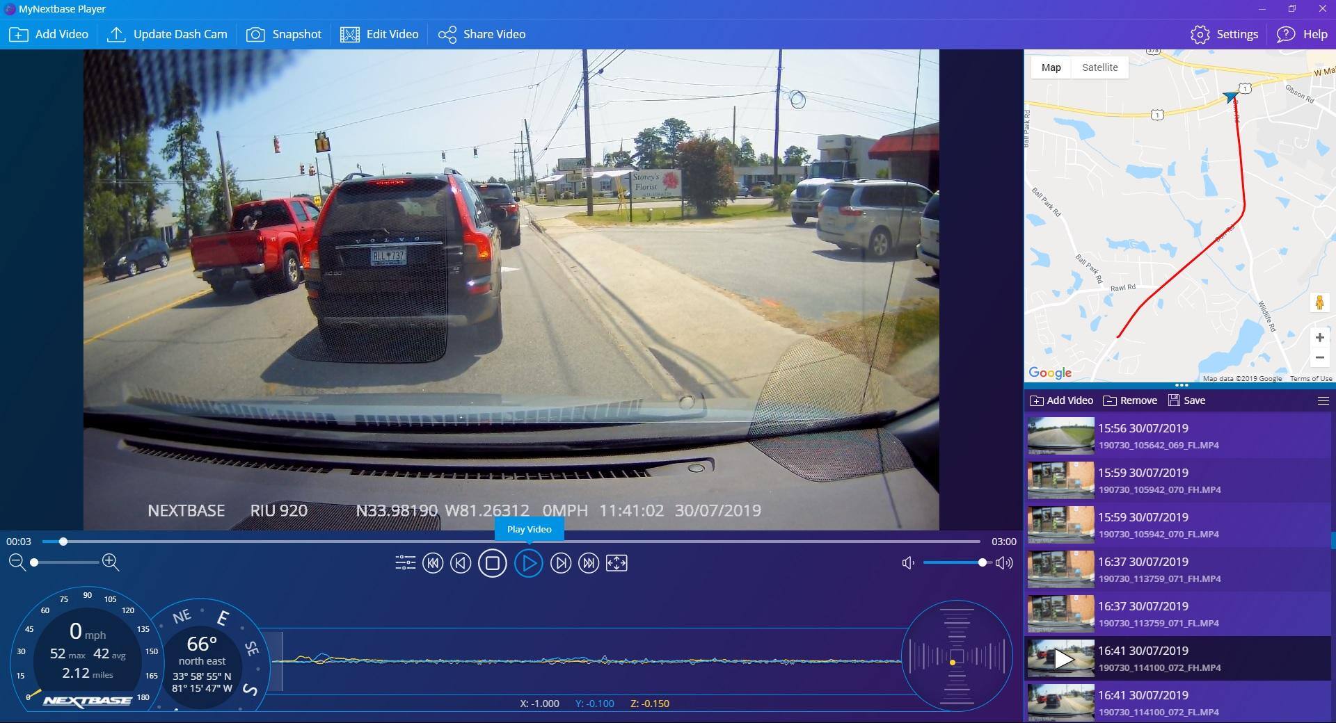Image resolution: width=1336 pixels, height=723 pixels.
Task: Click the zoom out magnifier icon
Action: pyautogui.click(x=17, y=562)
